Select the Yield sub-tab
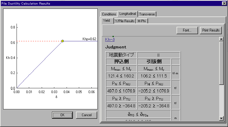Viewport: 228px width, 127px height. point(106,21)
